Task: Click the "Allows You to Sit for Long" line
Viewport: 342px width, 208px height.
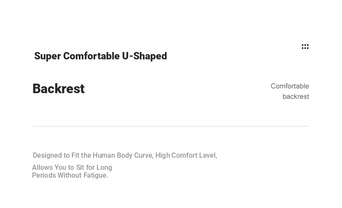Action: [x=72, y=168]
